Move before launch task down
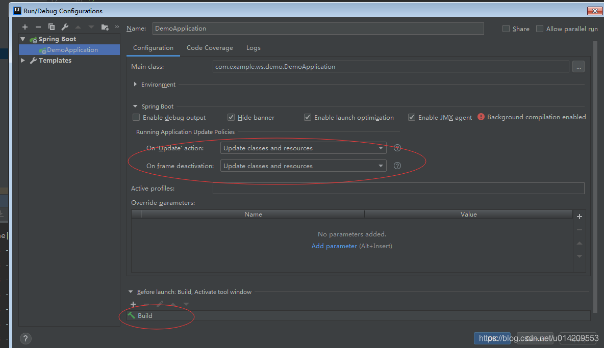 [186, 304]
